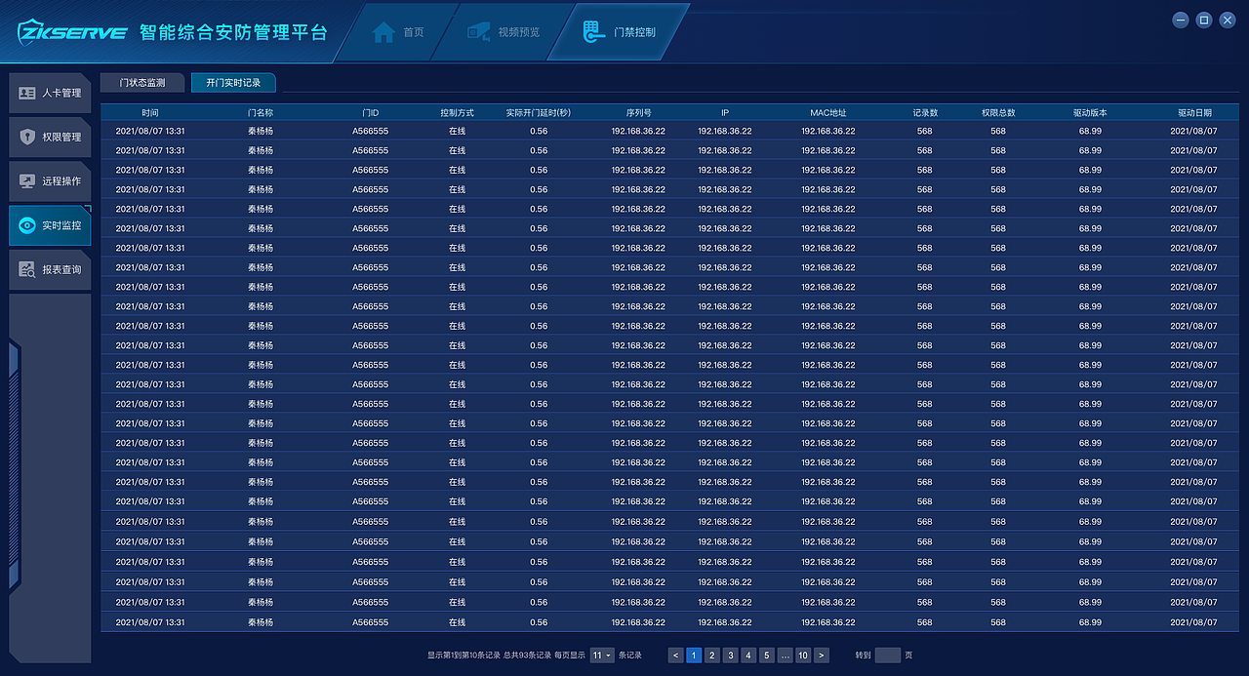Viewport: 1249px width, 676px height.
Task: Switch to 门状态监测 sub-tab
Action: [142, 83]
